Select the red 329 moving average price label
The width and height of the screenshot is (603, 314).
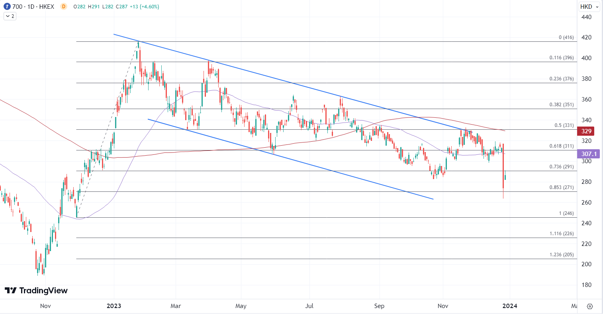[x=587, y=131]
